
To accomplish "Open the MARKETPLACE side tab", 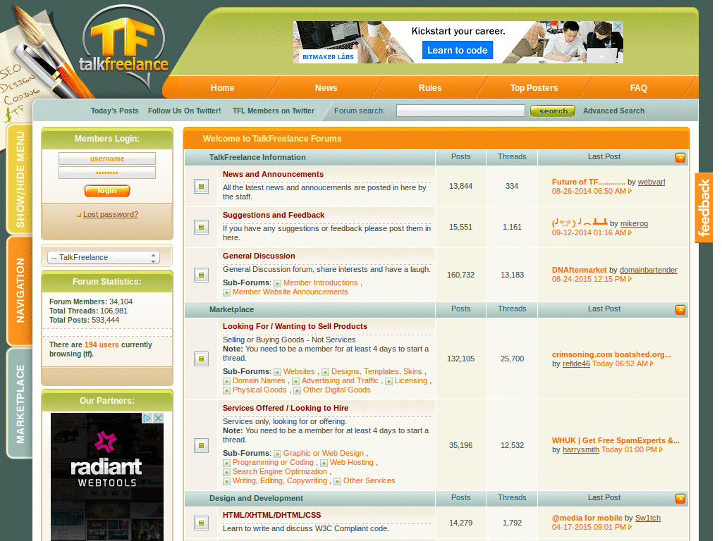I will 20,404.
